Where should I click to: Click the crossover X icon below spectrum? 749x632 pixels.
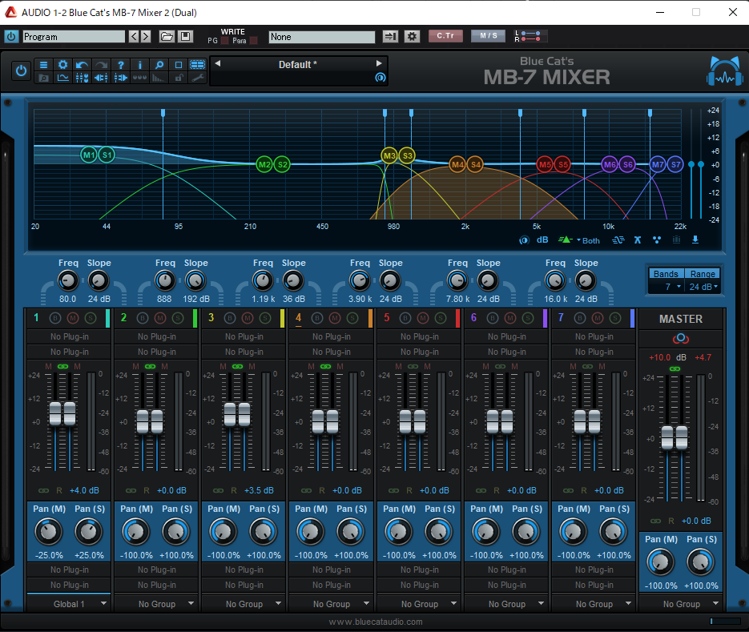[x=637, y=240]
